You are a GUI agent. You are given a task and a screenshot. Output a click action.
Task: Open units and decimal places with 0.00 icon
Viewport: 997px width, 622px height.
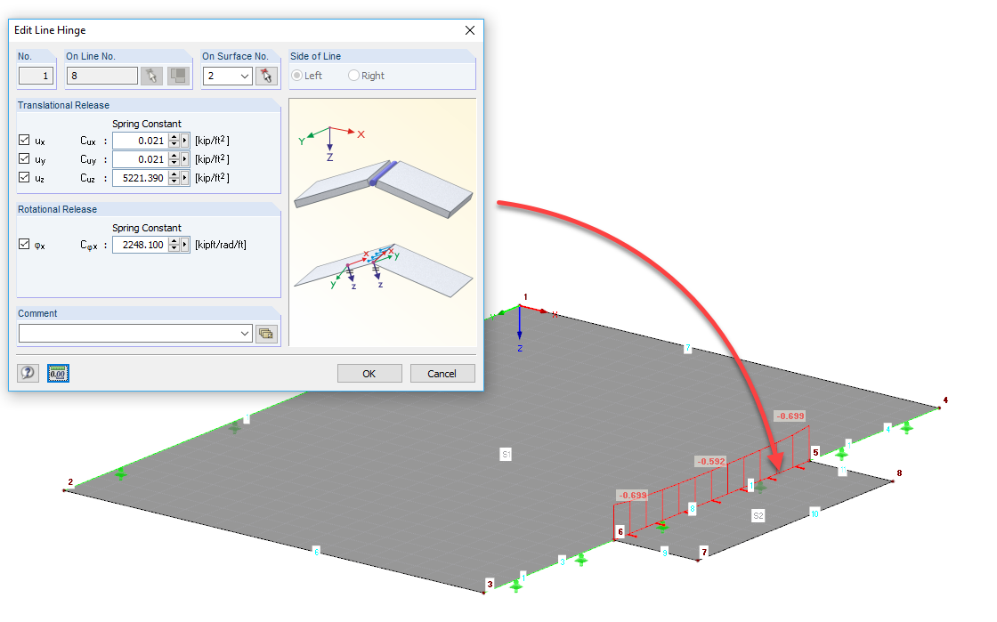click(57, 373)
